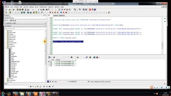This screenshot has width=171, height=96.
Task: Switch to the Output tab
Action: pos(56,15)
